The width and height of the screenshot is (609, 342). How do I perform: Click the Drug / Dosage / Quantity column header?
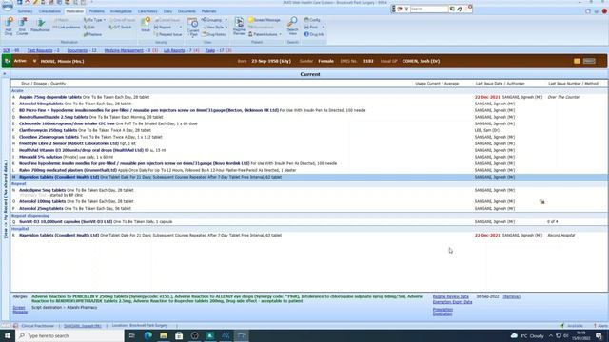click(44, 84)
